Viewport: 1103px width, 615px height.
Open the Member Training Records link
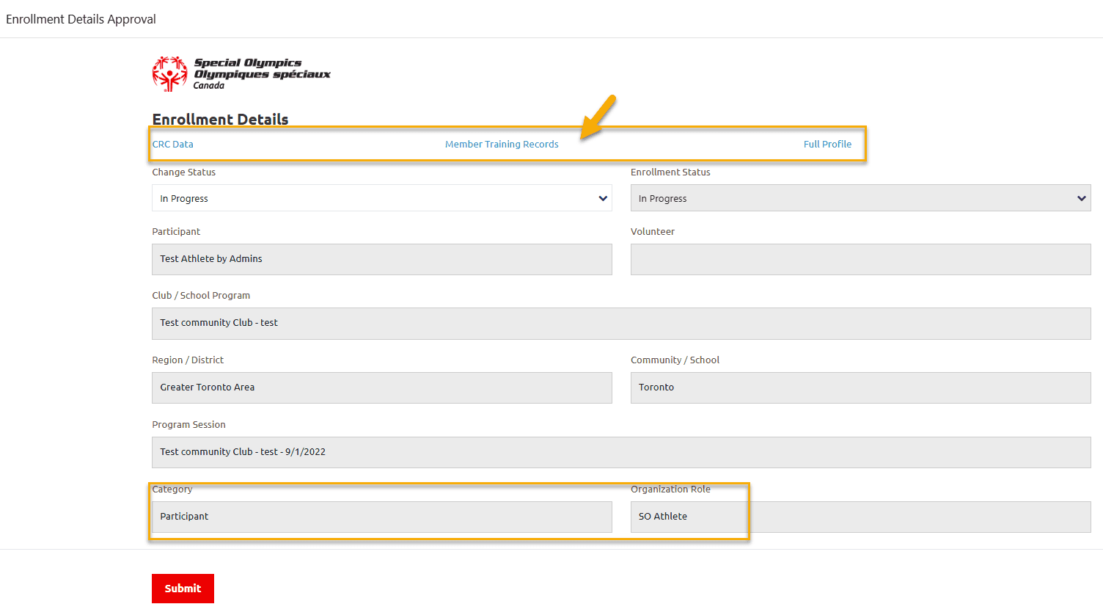[502, 145]
